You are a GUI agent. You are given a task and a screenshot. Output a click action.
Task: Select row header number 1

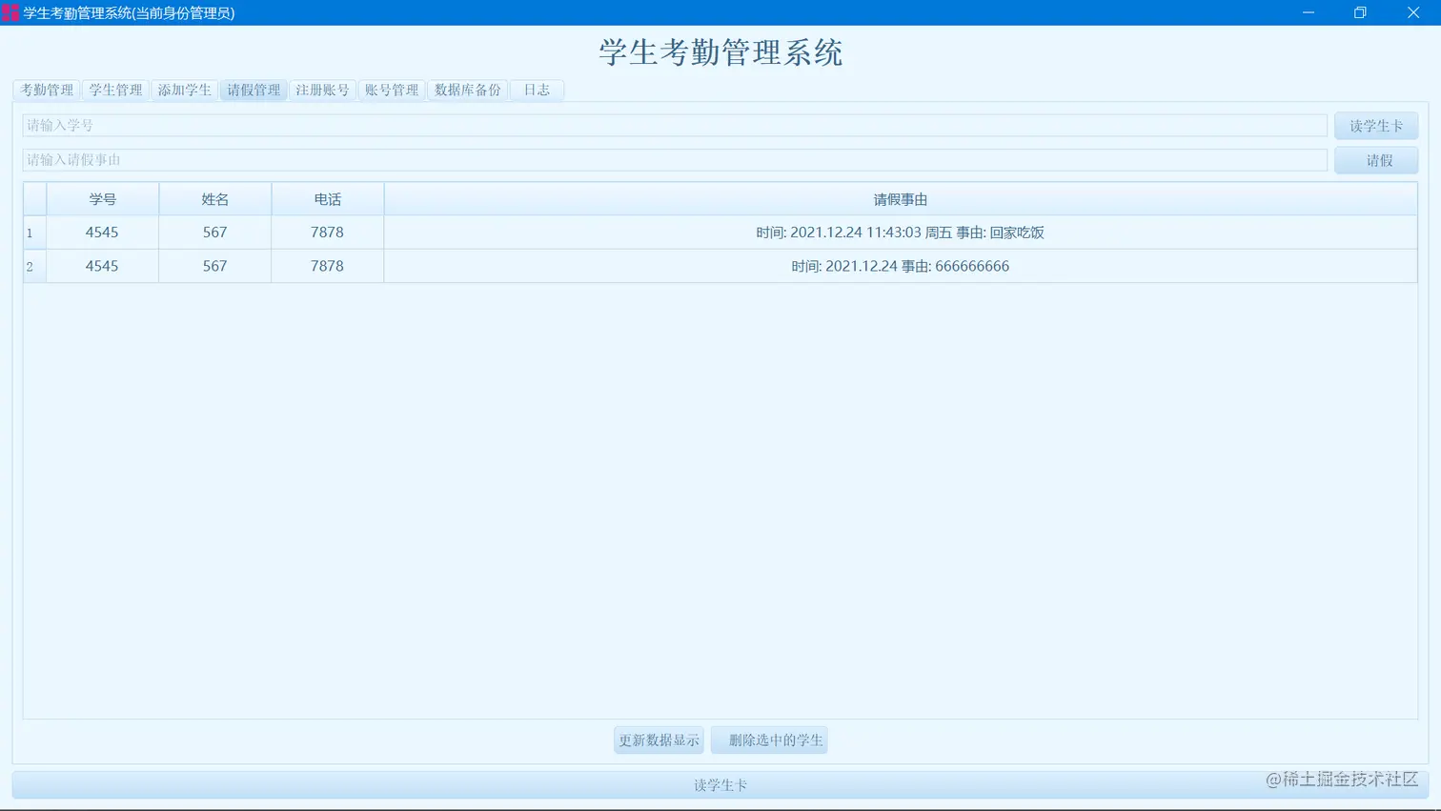(34, 233)
